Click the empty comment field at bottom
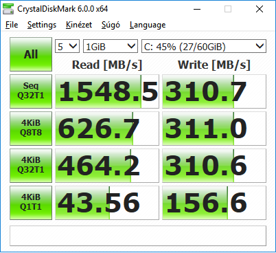The width and height of the screenshot is (276, 253). click(138, 236)
